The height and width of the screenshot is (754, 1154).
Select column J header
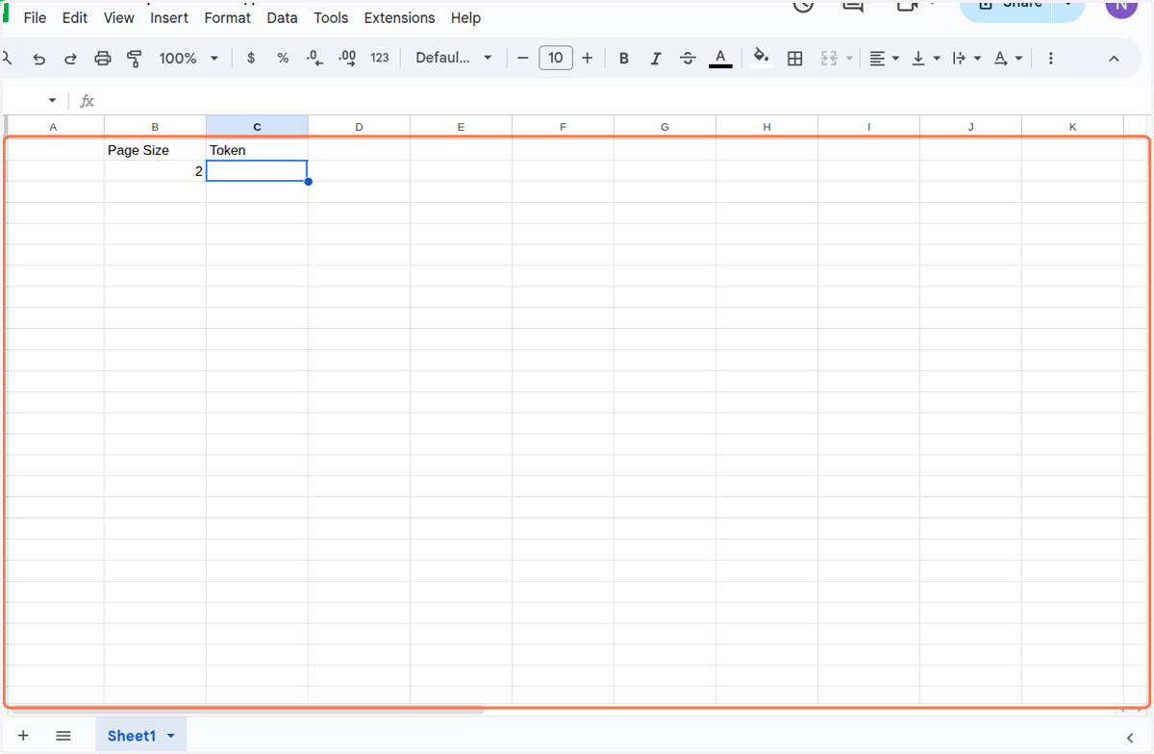click(x=970, y=127)
